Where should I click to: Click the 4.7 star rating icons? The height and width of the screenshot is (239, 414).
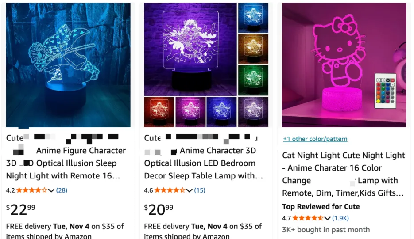click(x=308, y=218)
